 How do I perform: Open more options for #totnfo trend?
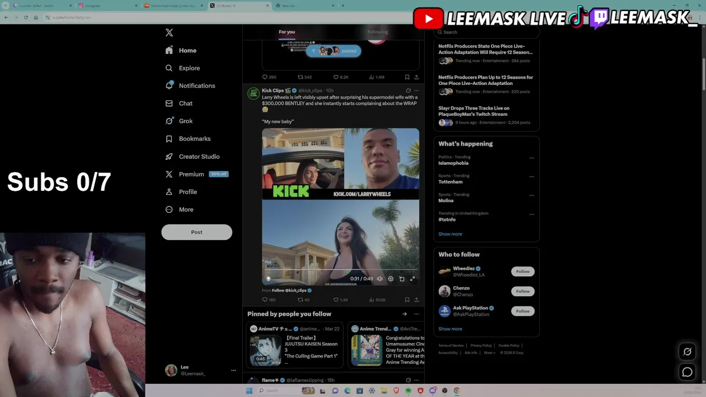tap(532, 214)
